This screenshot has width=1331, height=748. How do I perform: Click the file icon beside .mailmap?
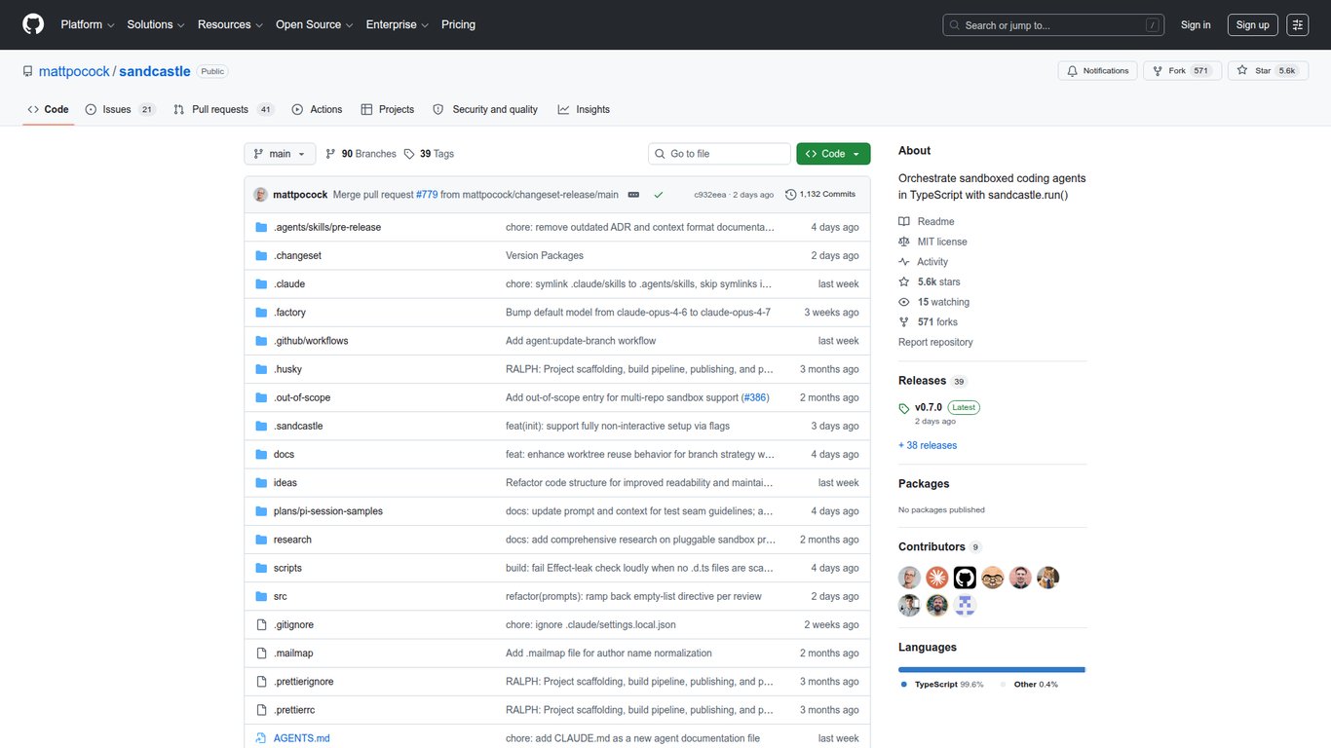(261, 653)
